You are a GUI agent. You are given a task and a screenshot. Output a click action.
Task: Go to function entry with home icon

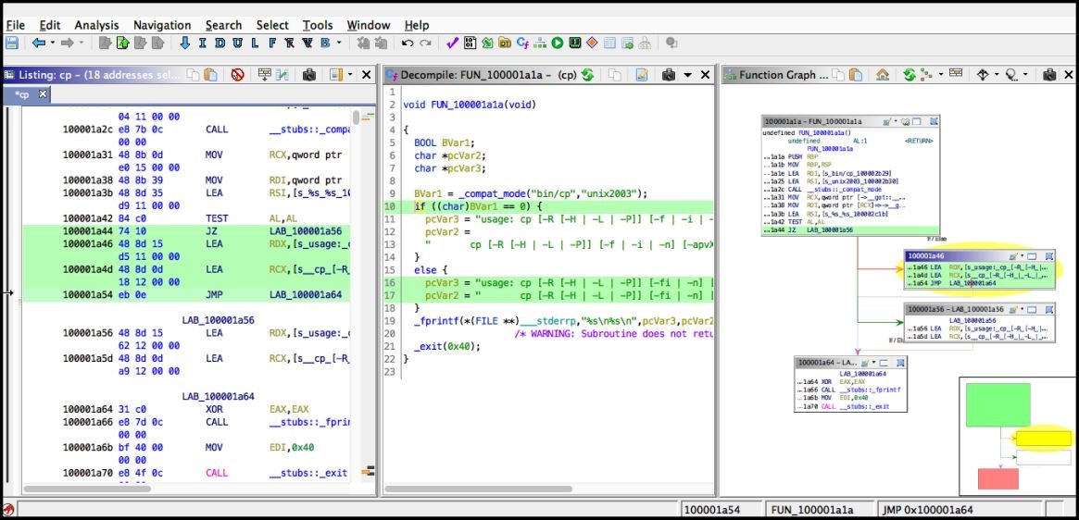pyautogui.click(x=883, y=75)
